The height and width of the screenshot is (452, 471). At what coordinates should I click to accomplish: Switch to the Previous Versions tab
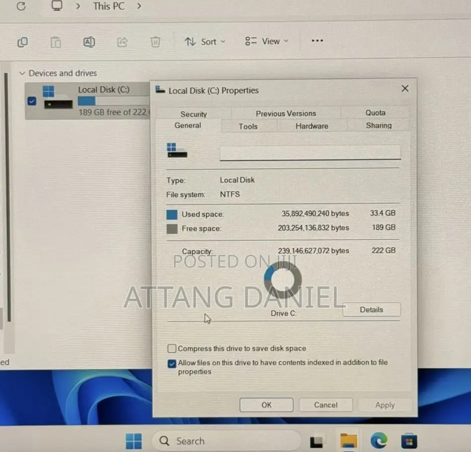click(x=286, y=114)
